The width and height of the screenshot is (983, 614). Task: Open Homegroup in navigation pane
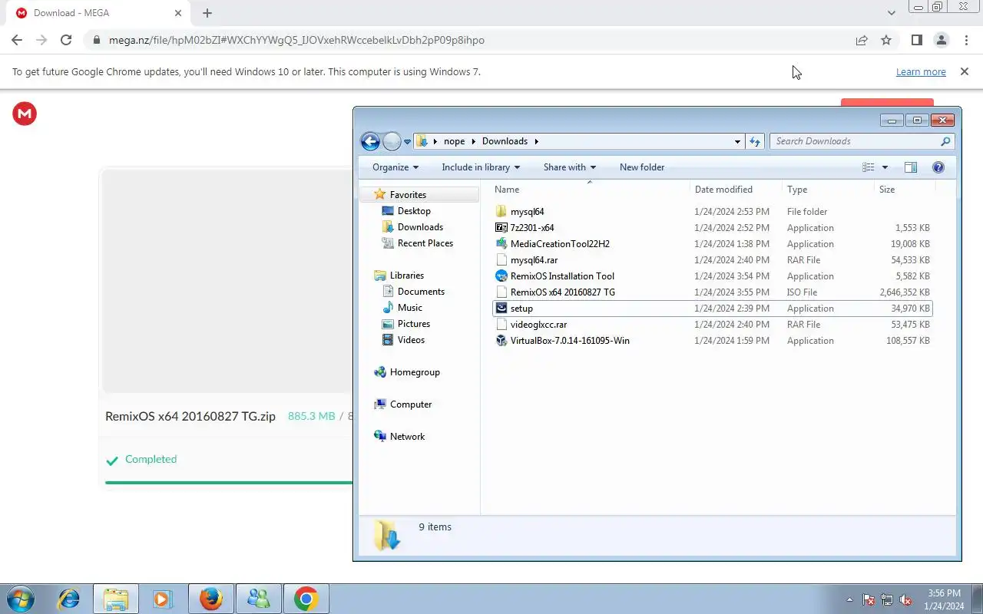(x=415, y=372)
